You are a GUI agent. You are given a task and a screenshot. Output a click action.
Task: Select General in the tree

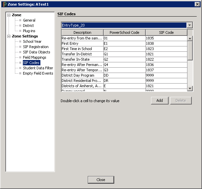coord(29,20)
